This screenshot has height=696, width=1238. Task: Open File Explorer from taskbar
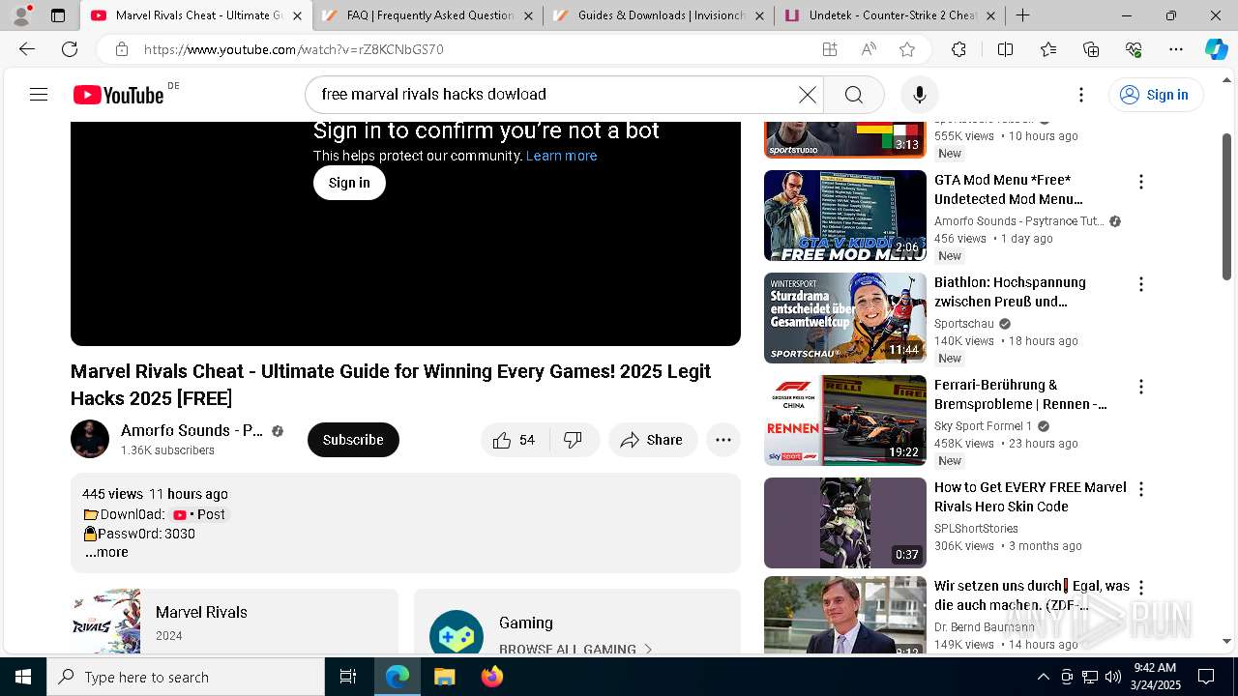tap(444, 677)
